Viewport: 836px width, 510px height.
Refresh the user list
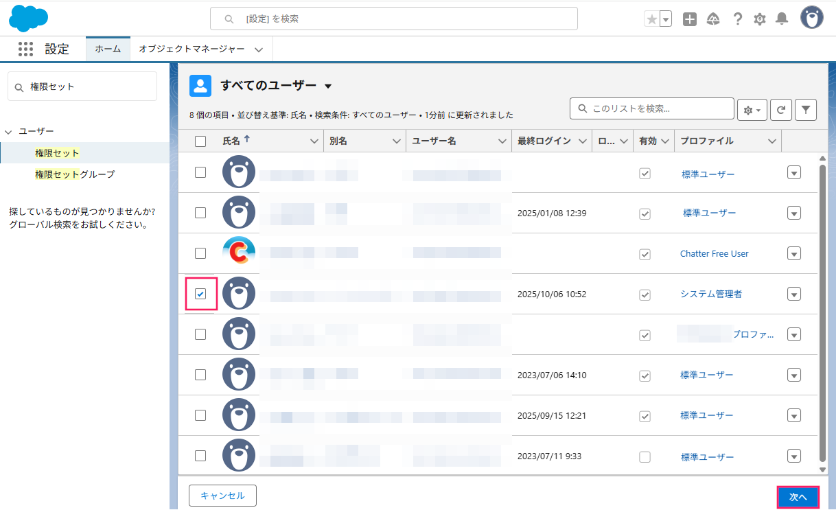[781, 110]
